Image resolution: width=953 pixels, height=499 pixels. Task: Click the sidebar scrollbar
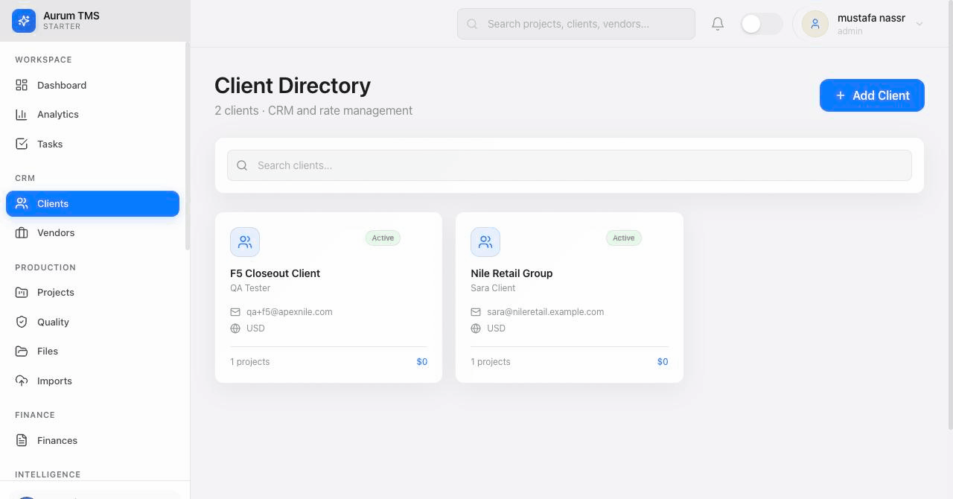point(188,147)
